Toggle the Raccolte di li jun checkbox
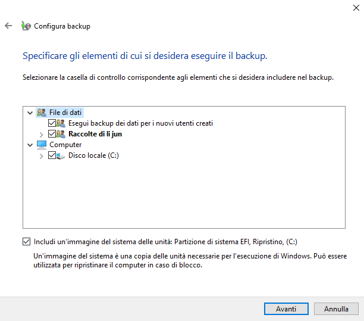 [x=51, y=134]
